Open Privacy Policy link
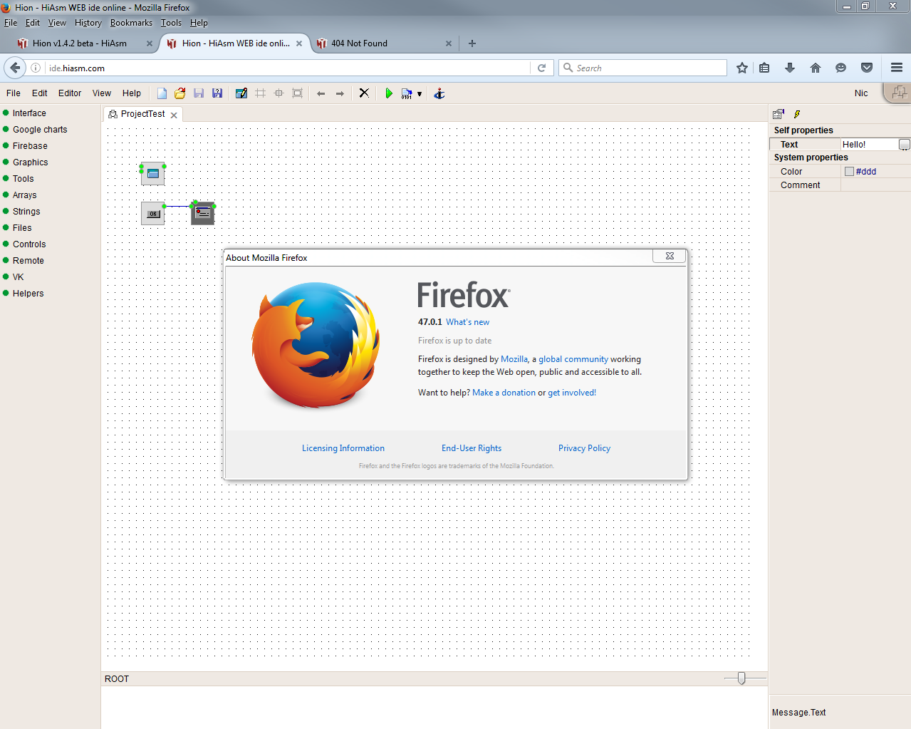This screenshot has height=729, width=911. coord(584,448)
